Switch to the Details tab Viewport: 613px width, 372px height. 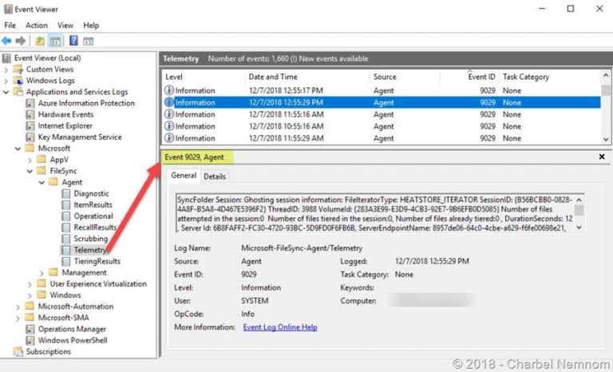pyautogui.click(x=215, y=176)
